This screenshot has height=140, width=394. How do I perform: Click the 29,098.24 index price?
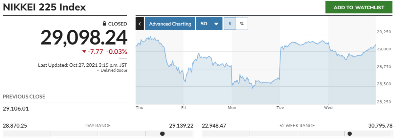(84, 38)
